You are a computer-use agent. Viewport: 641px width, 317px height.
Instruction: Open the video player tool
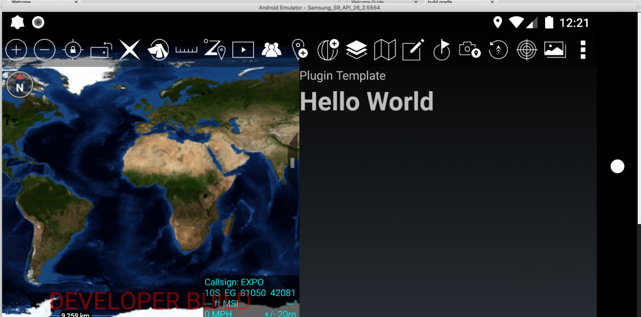click(x=243, y=50)
